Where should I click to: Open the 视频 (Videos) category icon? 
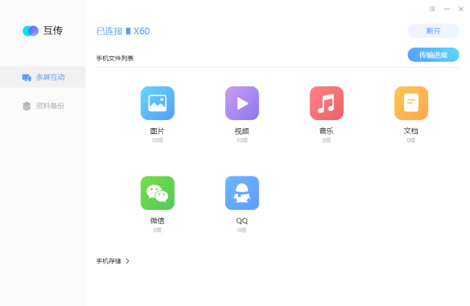(x=242, y=103)
